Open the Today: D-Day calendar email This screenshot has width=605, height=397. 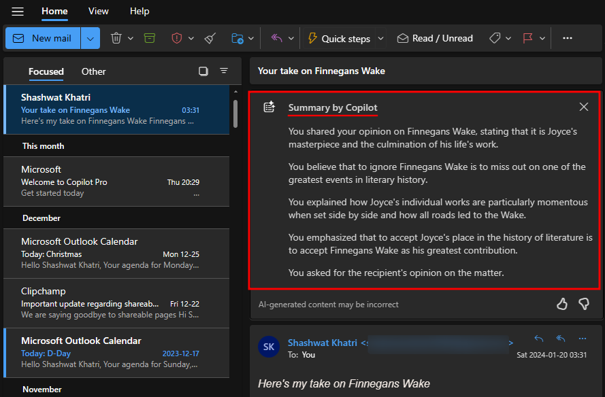click(116, 353)
